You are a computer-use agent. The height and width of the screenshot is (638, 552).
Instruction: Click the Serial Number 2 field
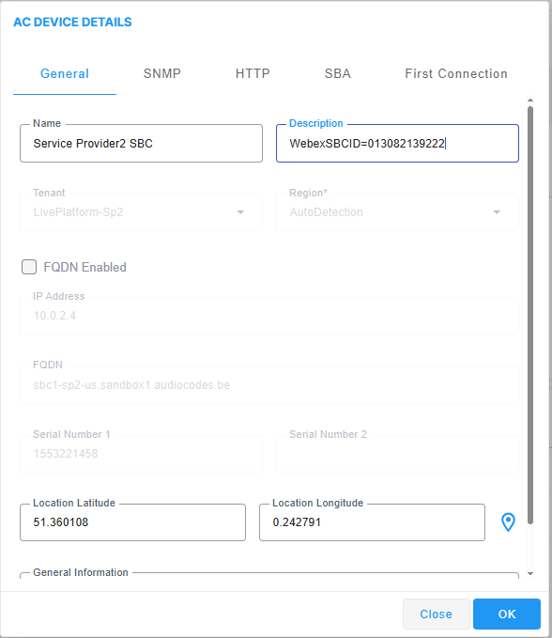397,454
